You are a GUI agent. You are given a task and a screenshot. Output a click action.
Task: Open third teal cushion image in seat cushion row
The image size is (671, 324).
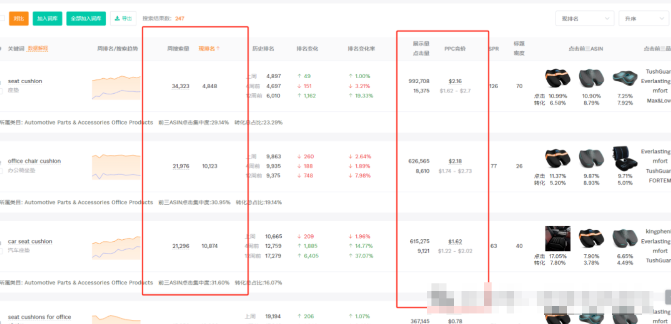click(625, 78)
